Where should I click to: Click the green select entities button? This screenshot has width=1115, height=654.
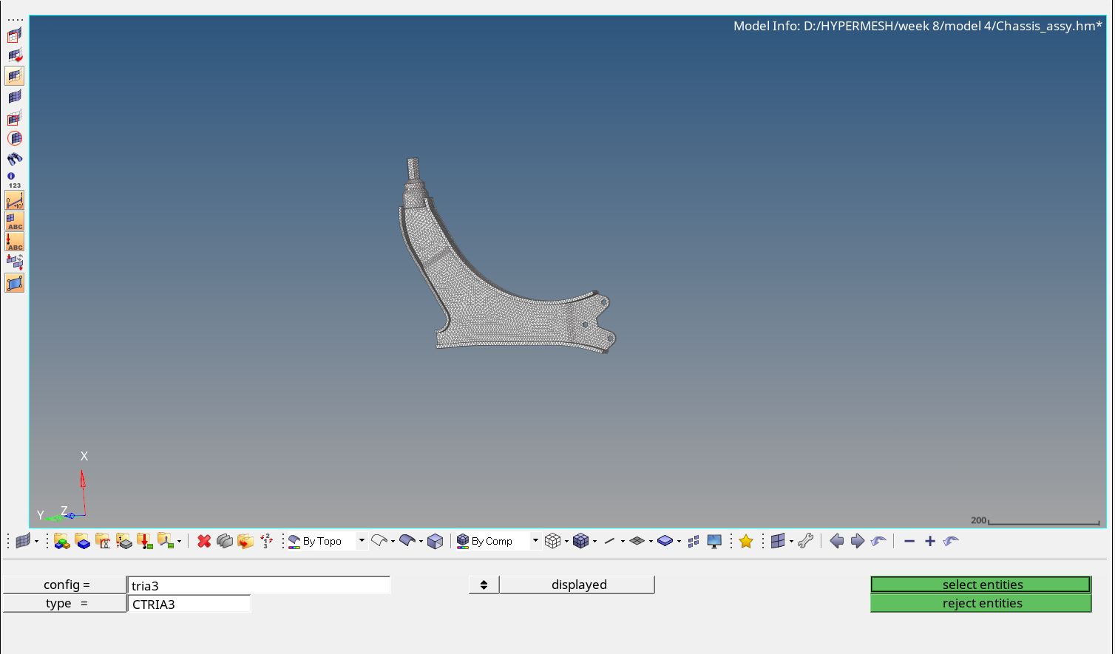(x=981, y=584)
